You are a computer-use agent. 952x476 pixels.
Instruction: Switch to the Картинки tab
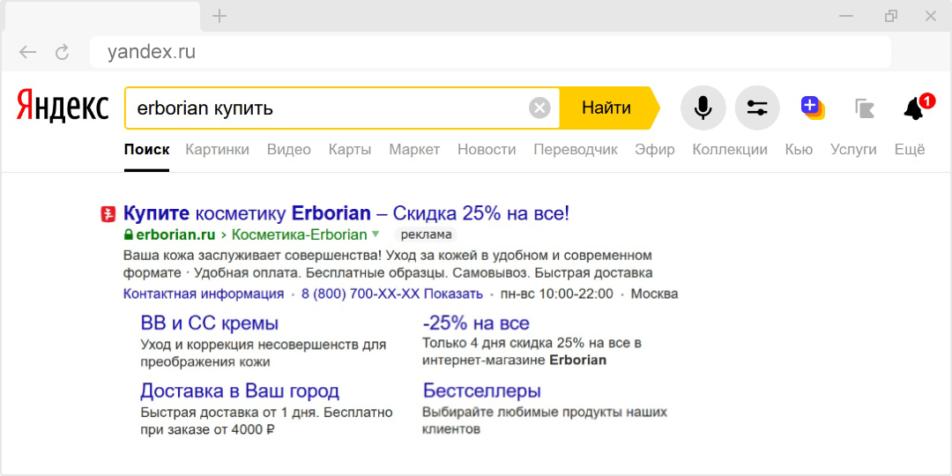pyautogui.click(x=217, y=149)
